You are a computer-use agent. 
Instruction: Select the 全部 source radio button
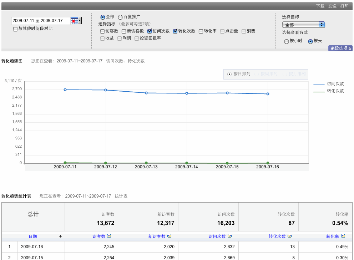pyautogui.click(x=103, y=17)
